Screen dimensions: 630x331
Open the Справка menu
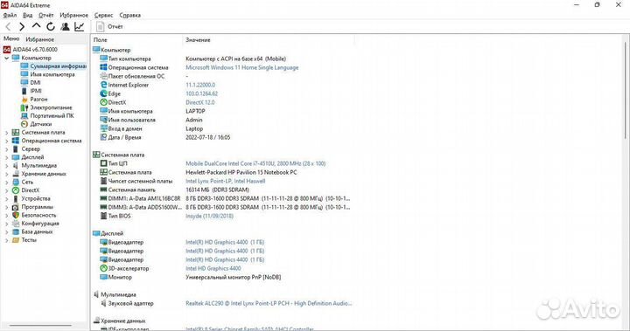pyautogui.click(x=129, y=15)
